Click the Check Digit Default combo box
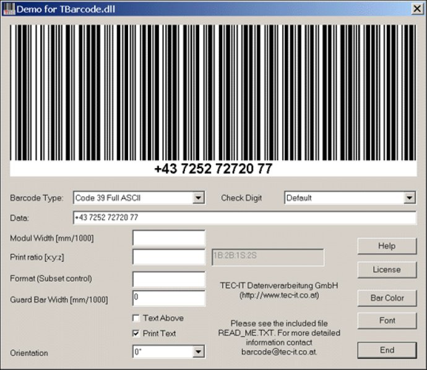Viewport: 427px width, 370px height. point(350,198)
